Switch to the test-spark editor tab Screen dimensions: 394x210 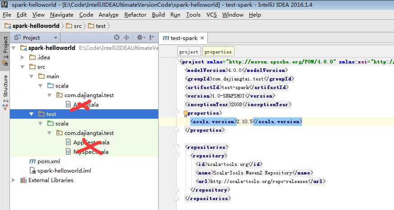coord(183,38)
